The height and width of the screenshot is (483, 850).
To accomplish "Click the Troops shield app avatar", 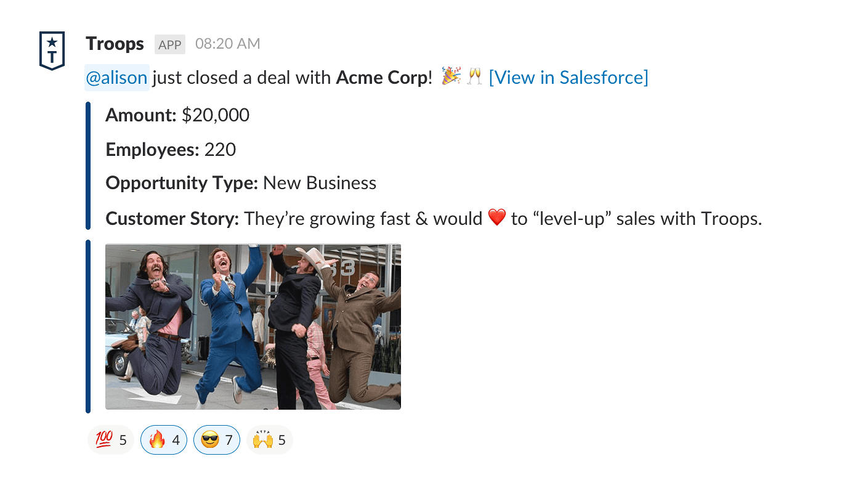I will coord(52,51).
